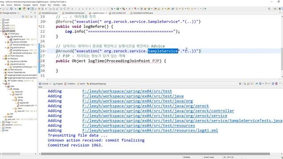Open Package Explorer view menu
Screen dimensions: 283x159
coord(35,17)
